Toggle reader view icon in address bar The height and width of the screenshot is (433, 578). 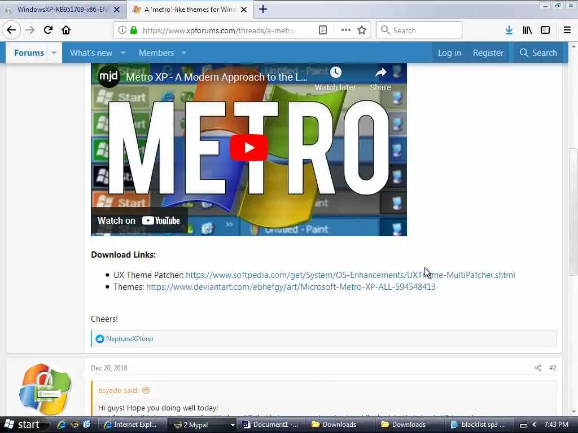tap(322, 30)
